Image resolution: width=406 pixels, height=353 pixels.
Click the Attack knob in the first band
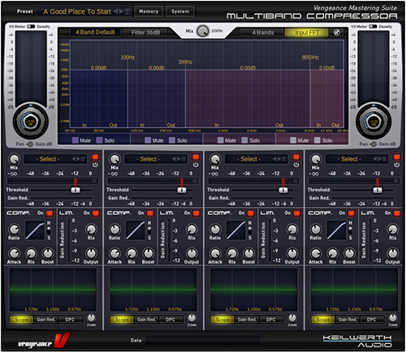[14, 253]
